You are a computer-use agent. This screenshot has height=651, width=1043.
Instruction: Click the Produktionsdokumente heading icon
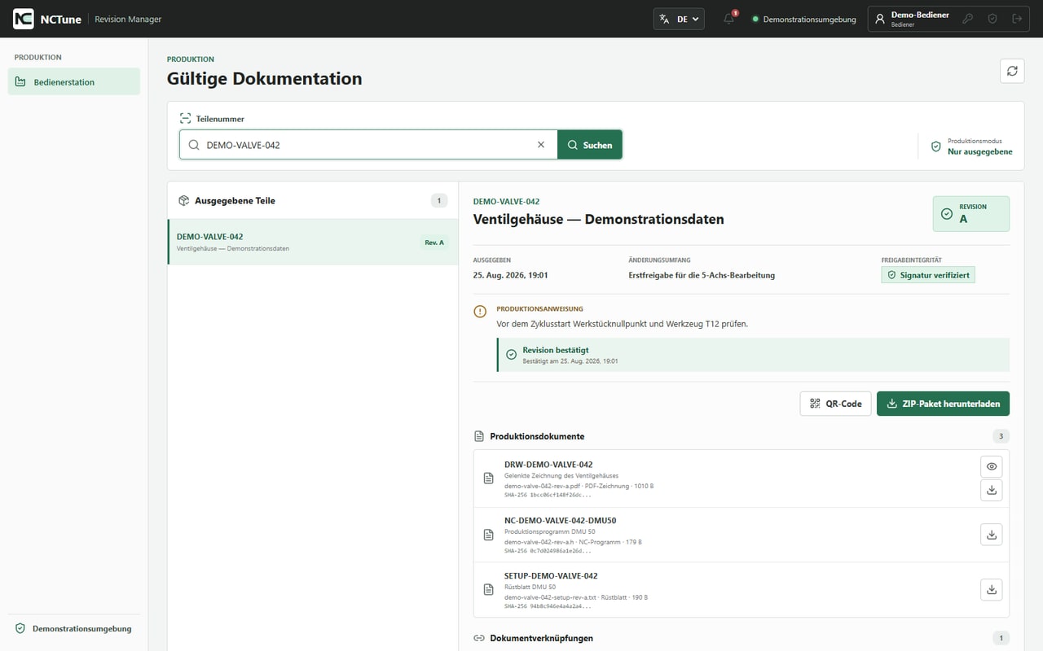point(479,436)
